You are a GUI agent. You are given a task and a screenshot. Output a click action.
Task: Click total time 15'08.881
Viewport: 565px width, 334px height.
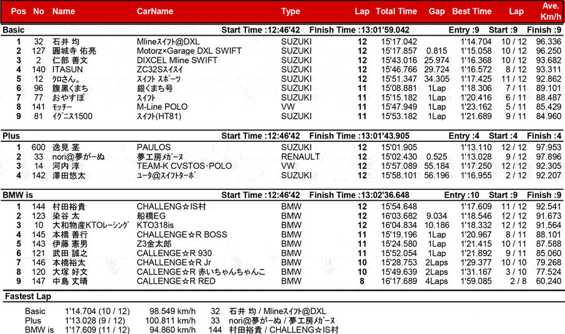(399, 89)
